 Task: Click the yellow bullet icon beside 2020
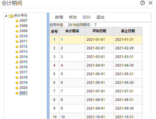[x=17, y=88]
